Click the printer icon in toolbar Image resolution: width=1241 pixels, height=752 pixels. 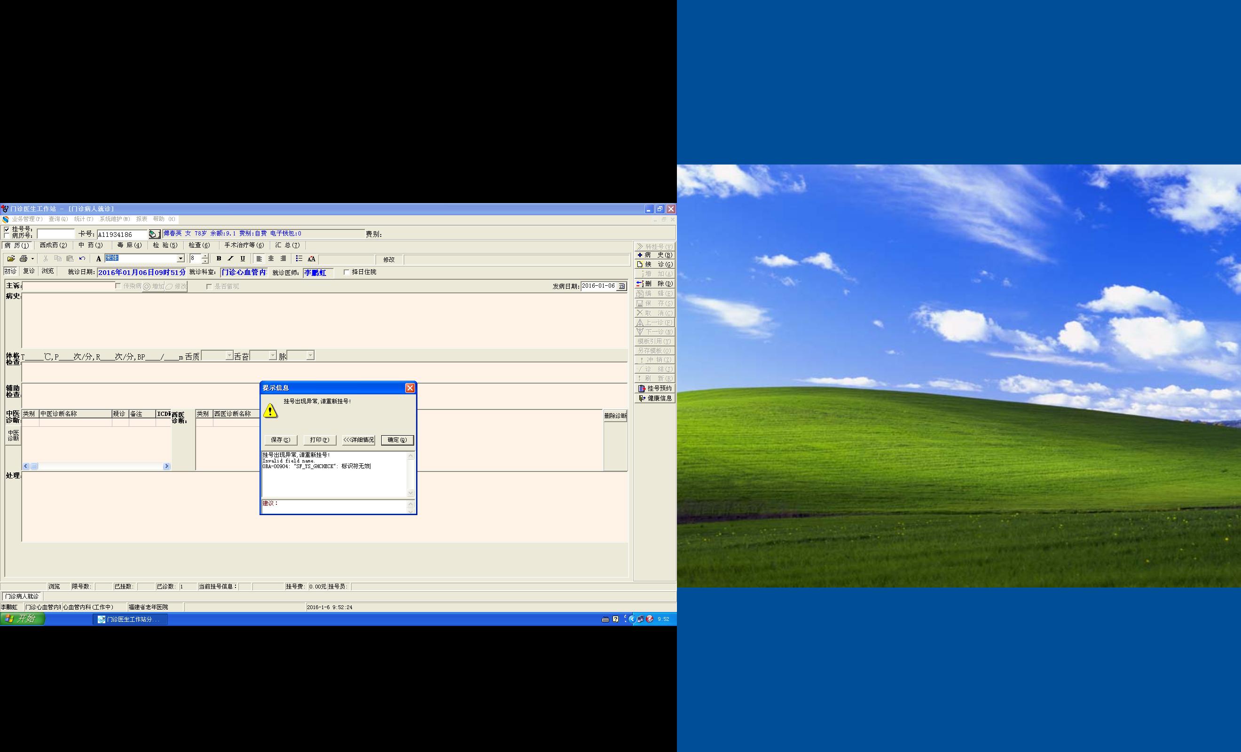(x=23, y=258)
